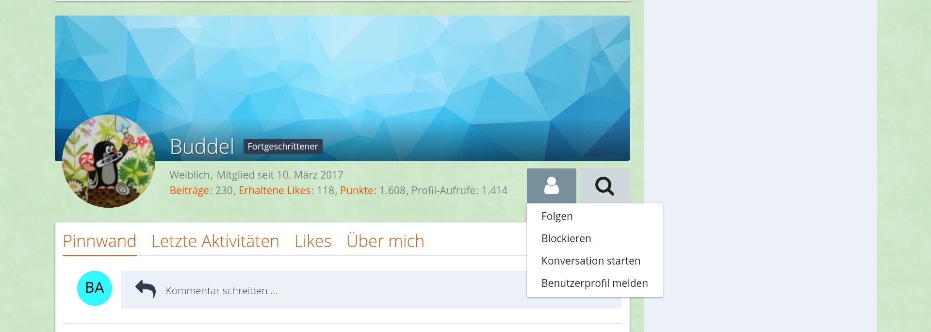Open the Letzte Aktivitäten tab
This screenshot has width=931, height=332.
pyautogui.click(x=215, y=241)
